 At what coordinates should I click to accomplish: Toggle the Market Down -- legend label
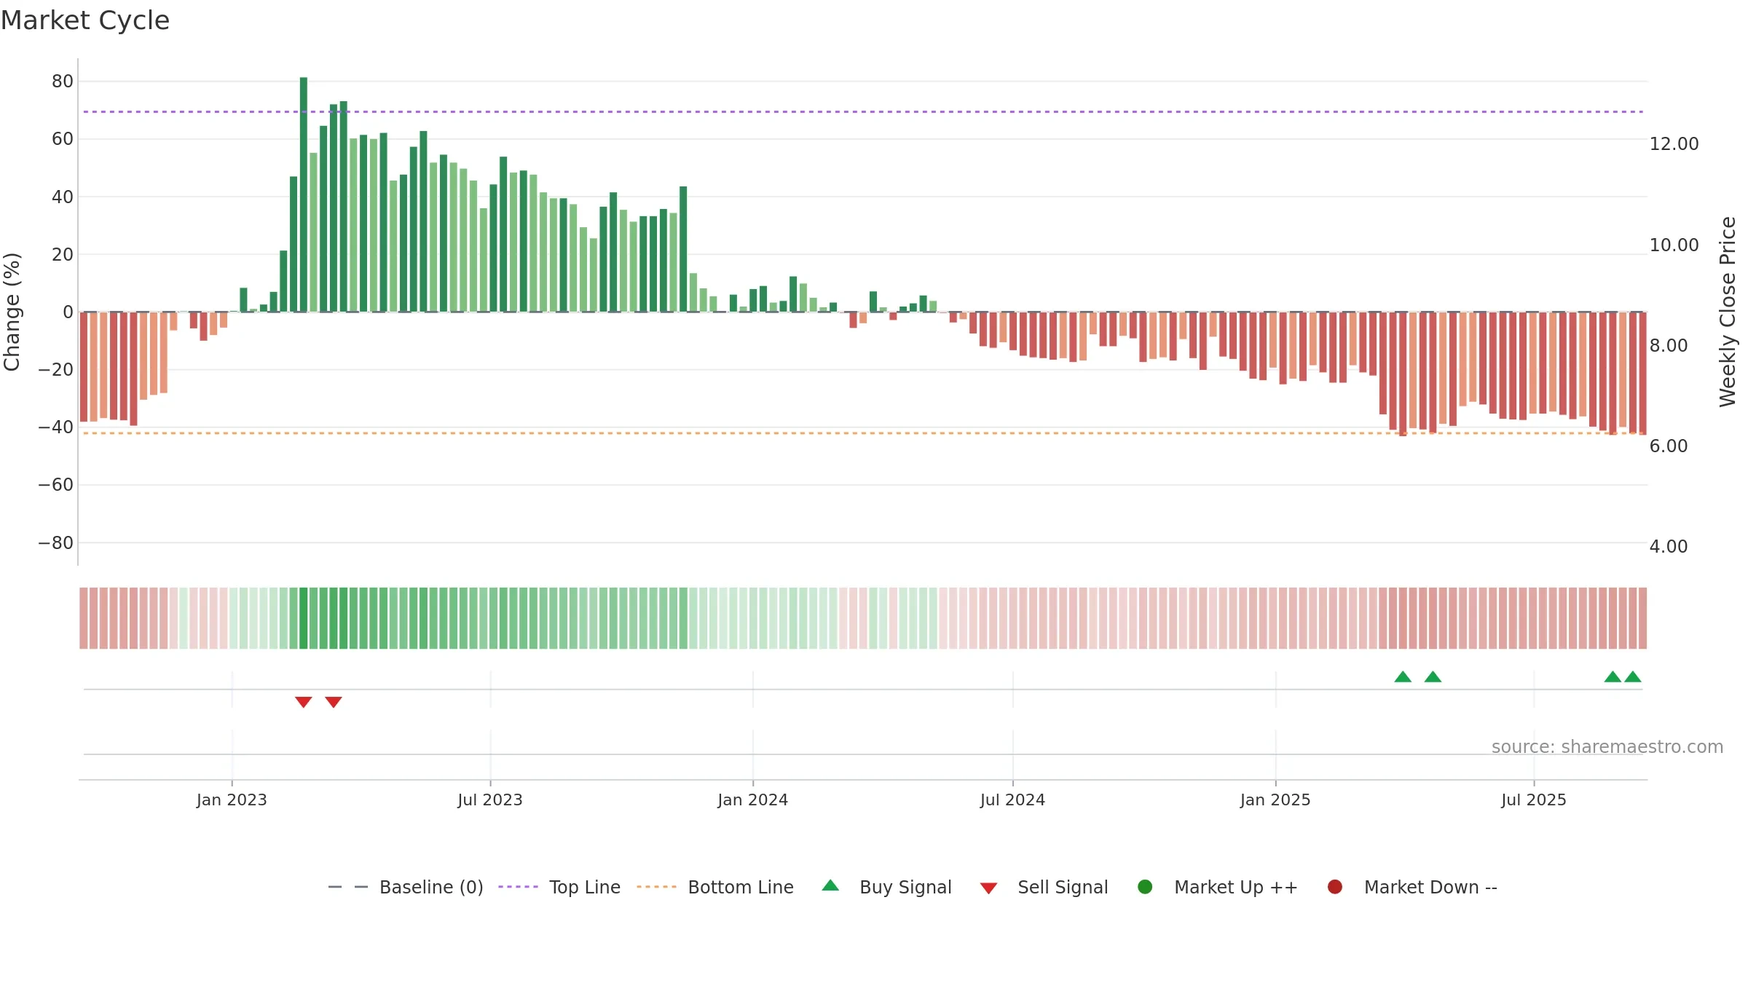coord(1430,887)
